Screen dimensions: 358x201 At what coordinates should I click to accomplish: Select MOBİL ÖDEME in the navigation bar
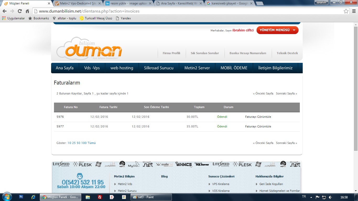click(x=234, y=68)
